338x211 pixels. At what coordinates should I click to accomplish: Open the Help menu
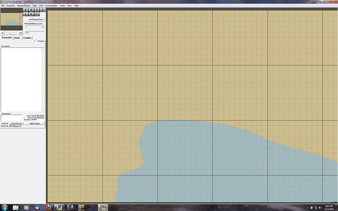[76, 6]
